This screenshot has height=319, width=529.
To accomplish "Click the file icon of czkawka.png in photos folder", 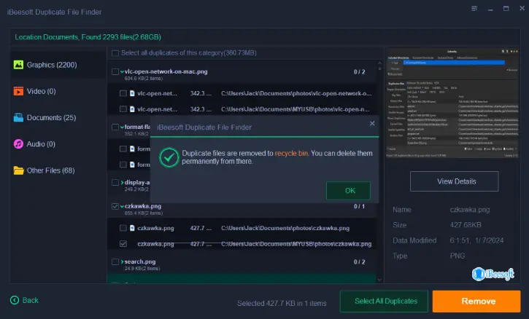I will coord(132,228).
